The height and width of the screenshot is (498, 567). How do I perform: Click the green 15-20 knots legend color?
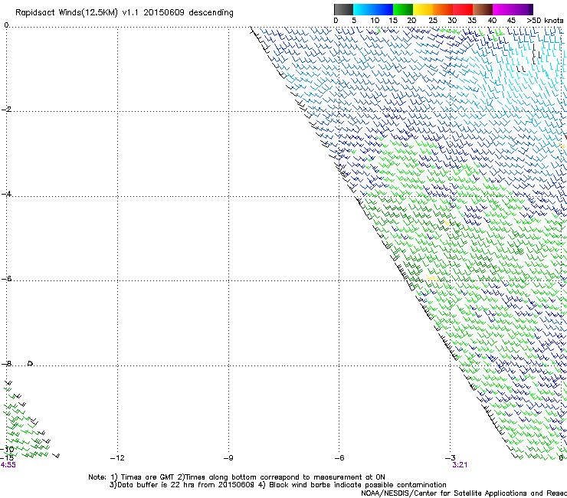403,9
